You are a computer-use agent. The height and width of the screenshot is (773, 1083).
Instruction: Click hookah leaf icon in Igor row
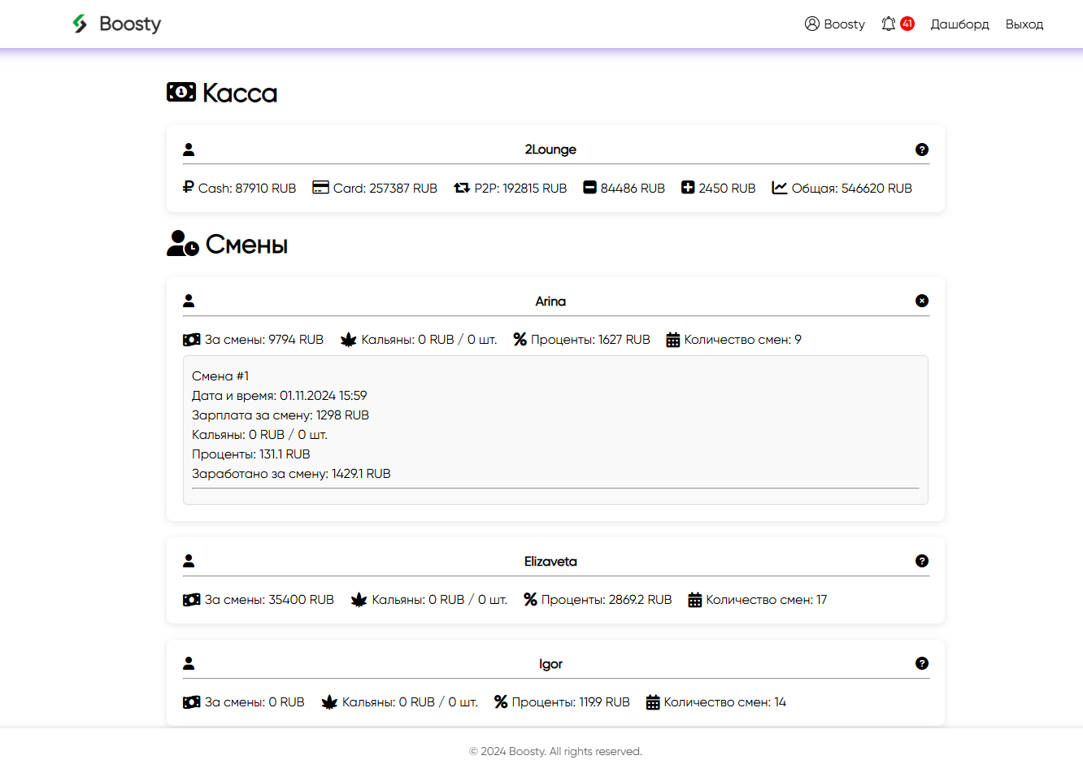pos(329,702)
